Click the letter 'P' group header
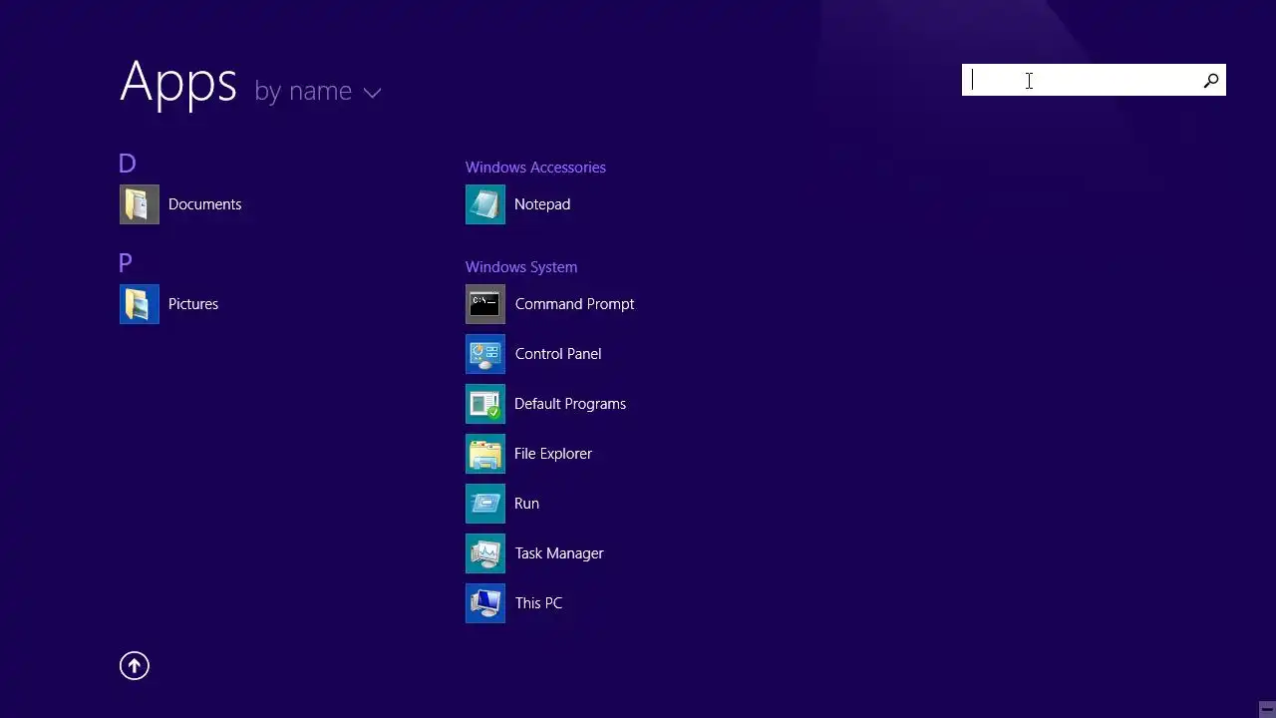 [126, 263]
